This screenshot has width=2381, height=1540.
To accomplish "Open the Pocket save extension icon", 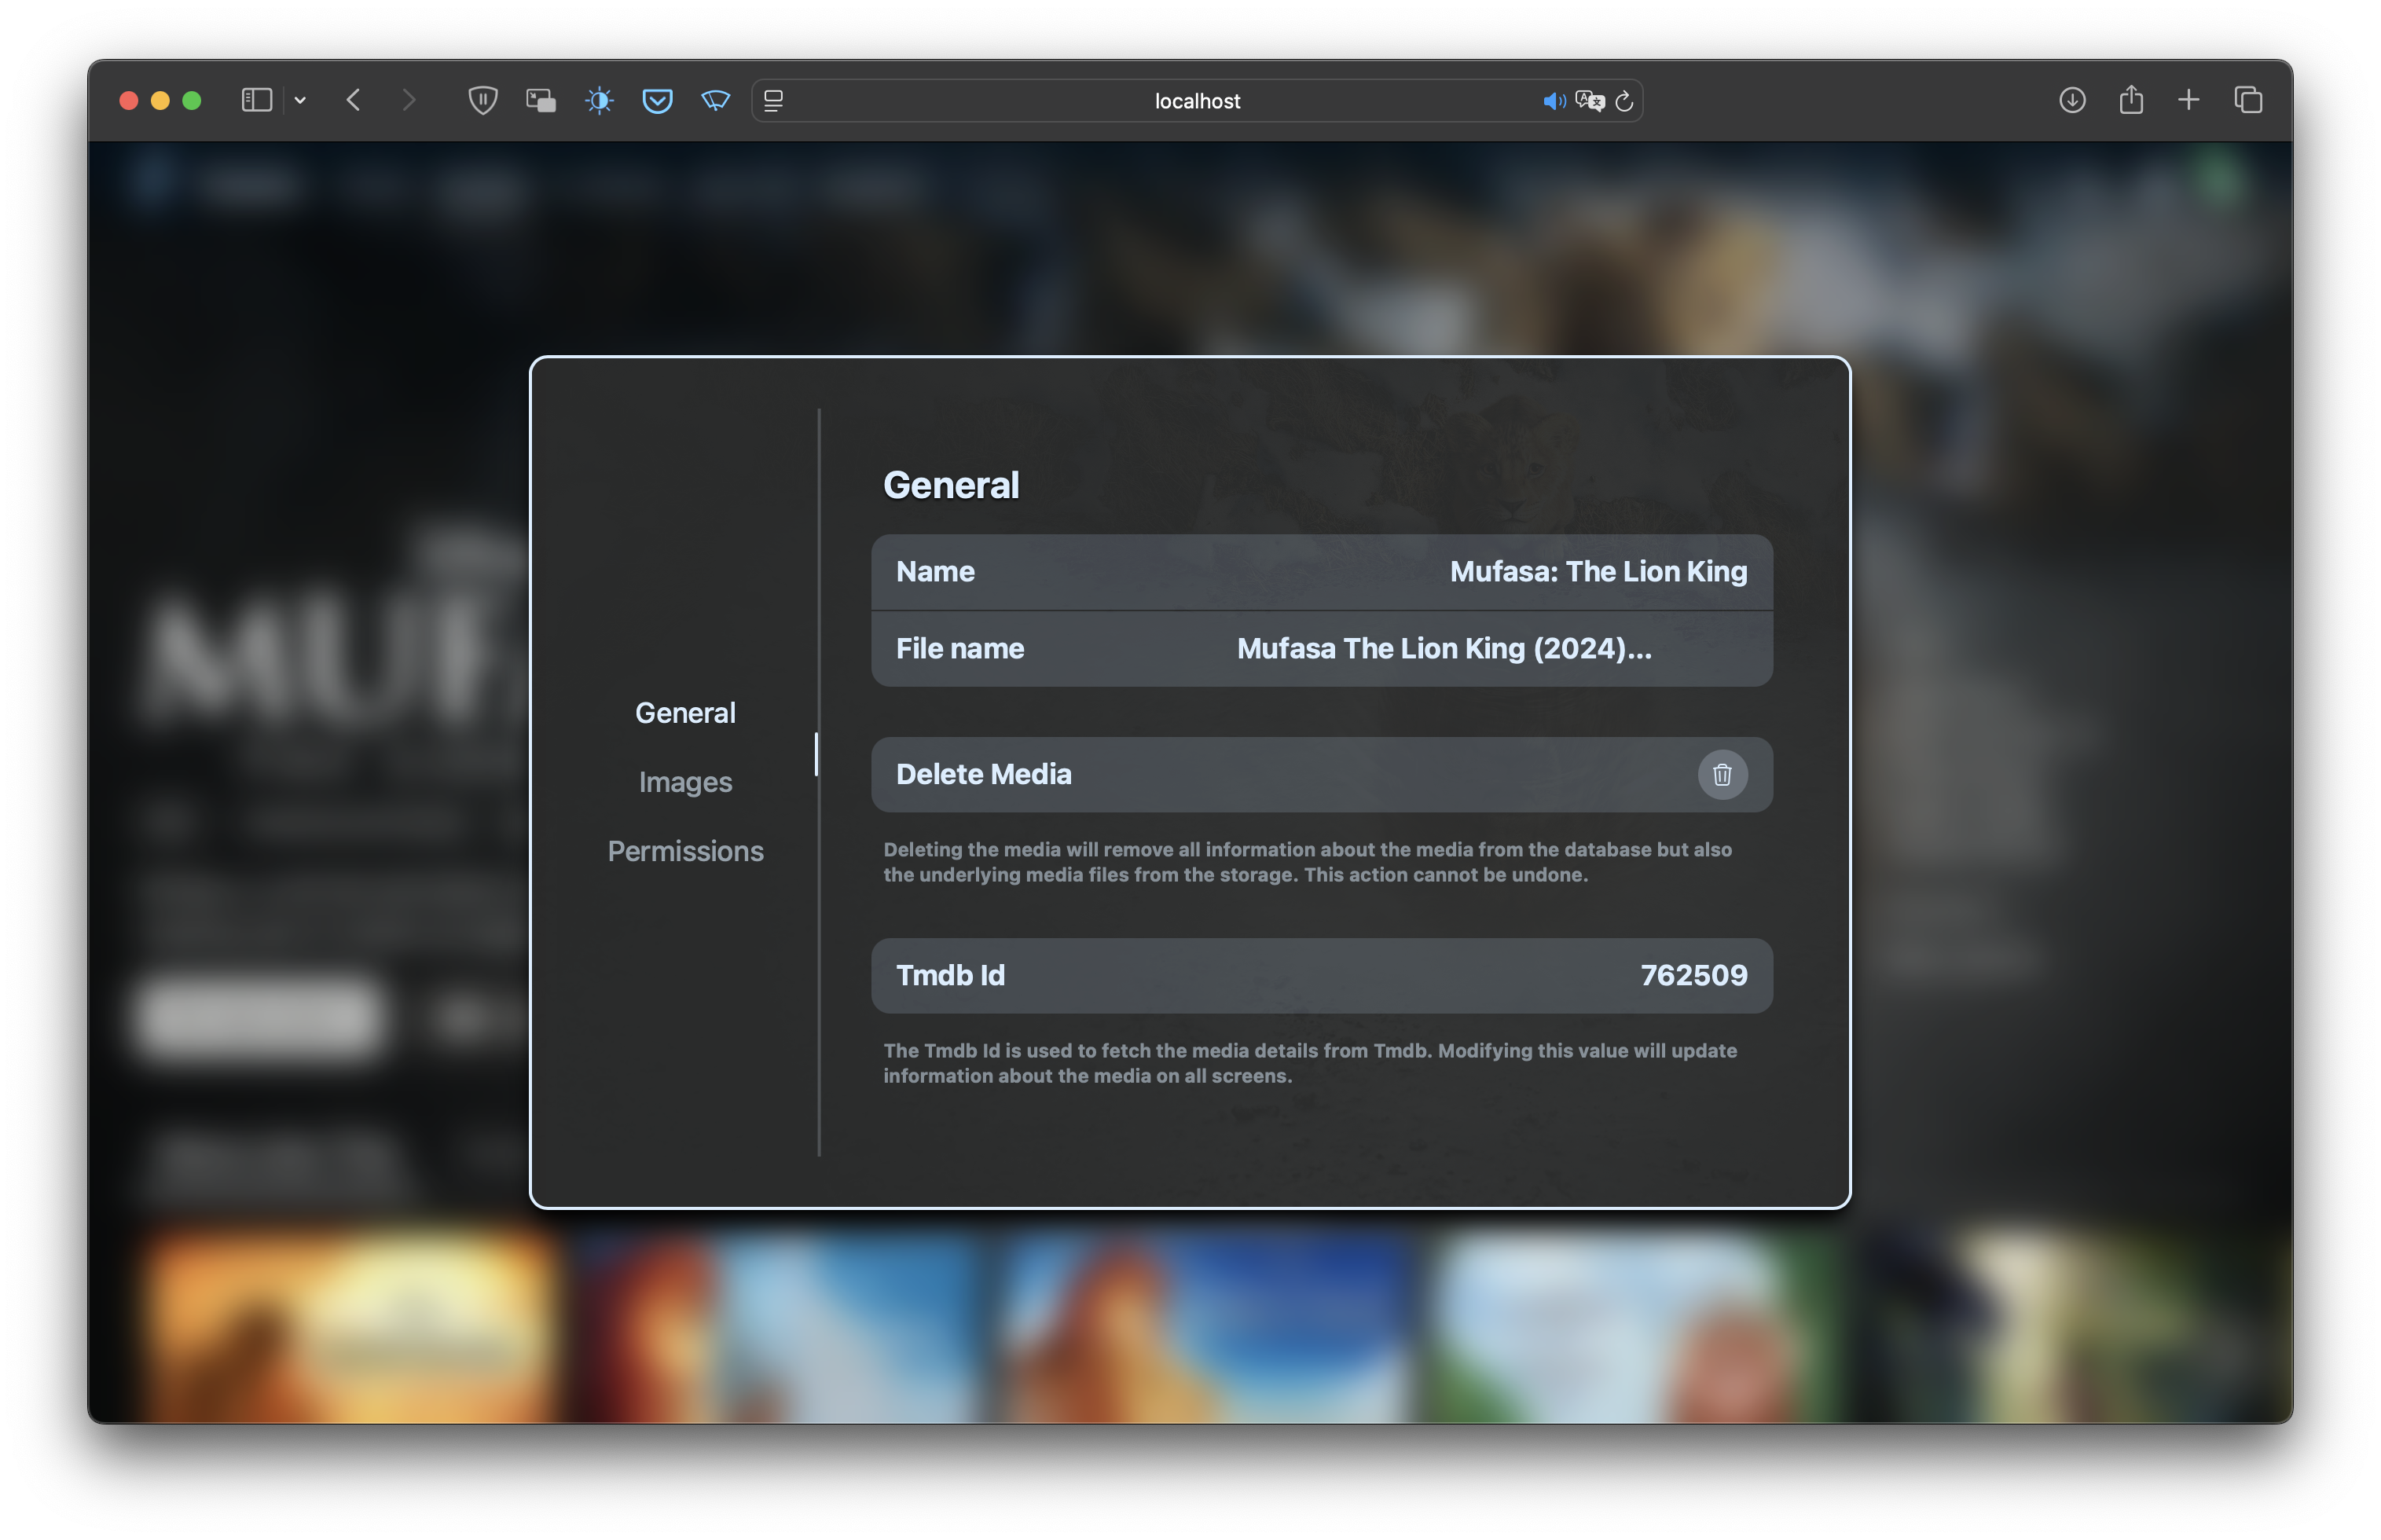I will [x=657, y=100].
